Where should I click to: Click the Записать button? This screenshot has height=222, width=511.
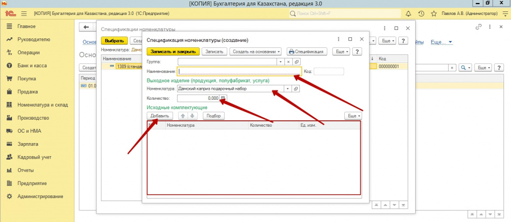click(214, 51)
